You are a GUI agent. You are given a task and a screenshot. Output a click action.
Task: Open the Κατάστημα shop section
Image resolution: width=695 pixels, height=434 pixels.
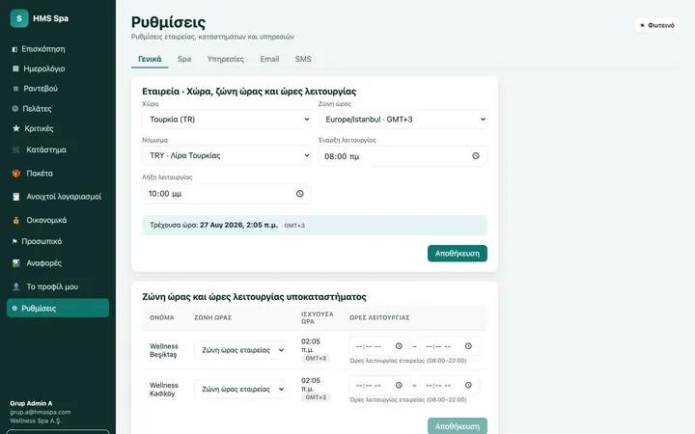click(x=58, y=149)
